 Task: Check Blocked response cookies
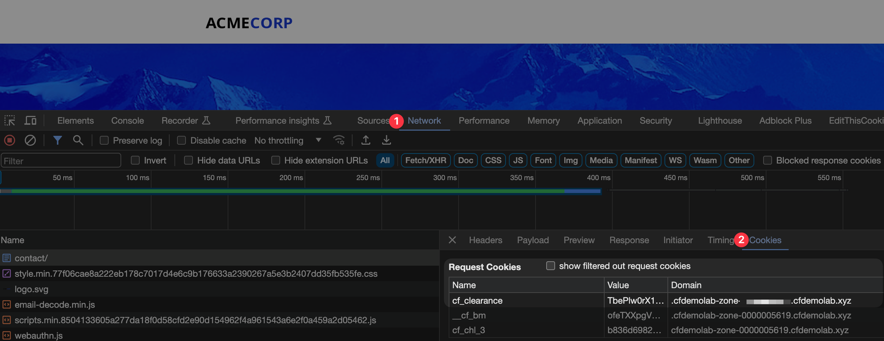768,160
